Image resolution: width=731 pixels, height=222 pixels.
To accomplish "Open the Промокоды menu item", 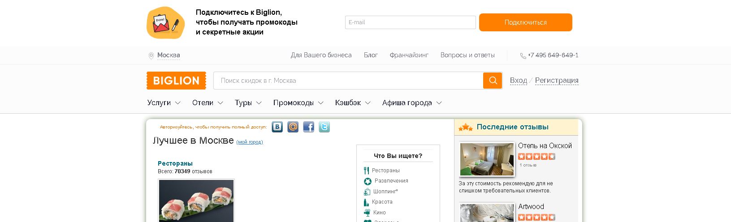I will click(294, 103).
